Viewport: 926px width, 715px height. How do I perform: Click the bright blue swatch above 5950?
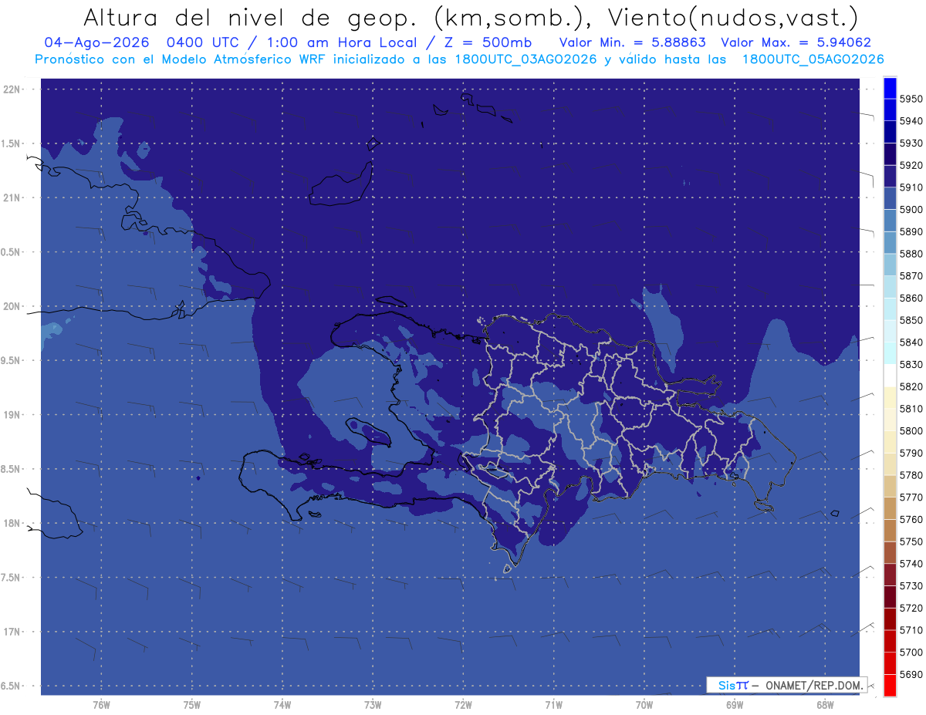pyautogui.click(x=890, y=88)
